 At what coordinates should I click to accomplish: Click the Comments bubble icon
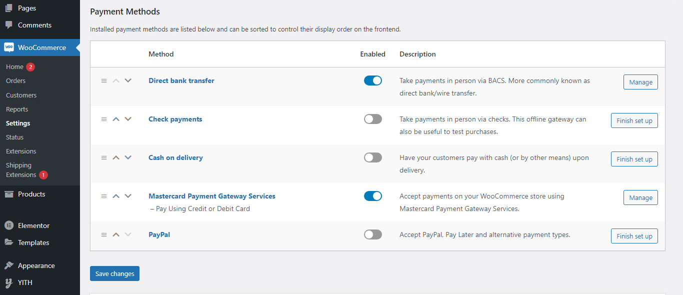9,25
